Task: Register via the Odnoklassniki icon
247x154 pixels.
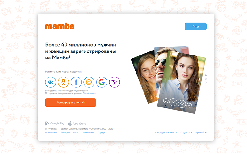Action: tap(63, 82)
